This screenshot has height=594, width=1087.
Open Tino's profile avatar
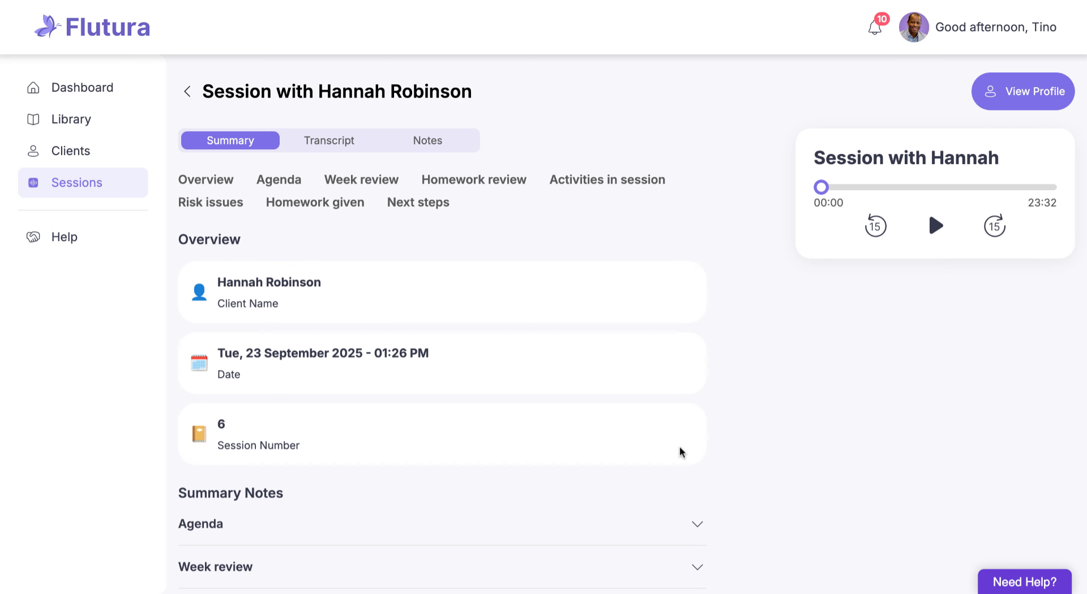(914, 27)
